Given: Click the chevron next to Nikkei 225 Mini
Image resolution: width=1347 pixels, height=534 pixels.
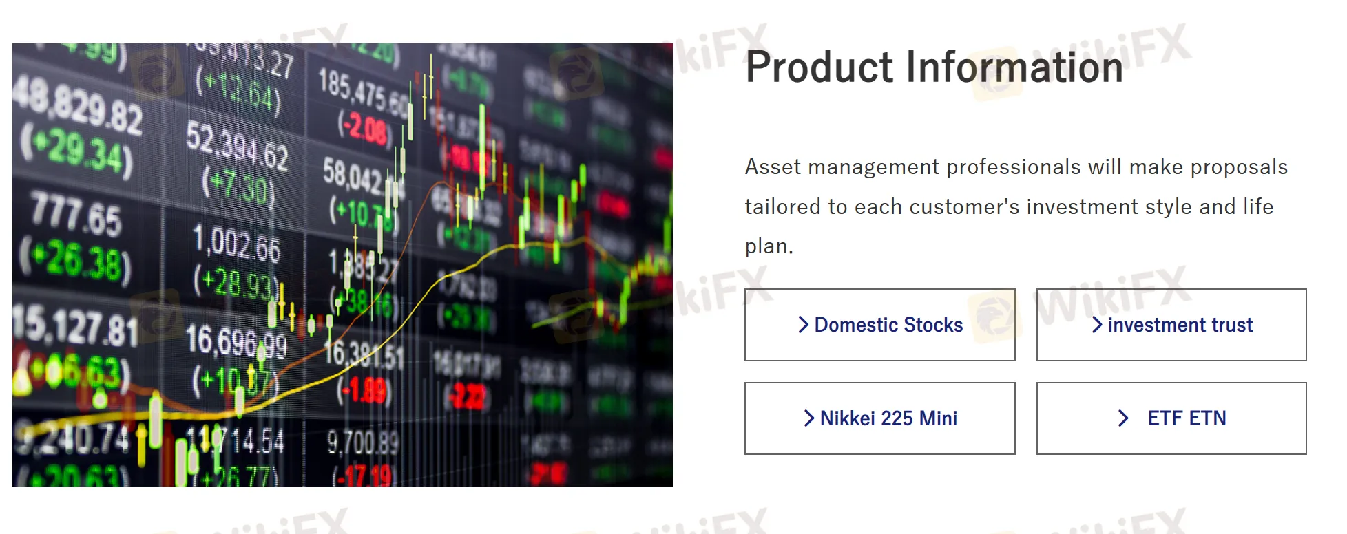Looking at the screenshot, I should coord(809,418).
